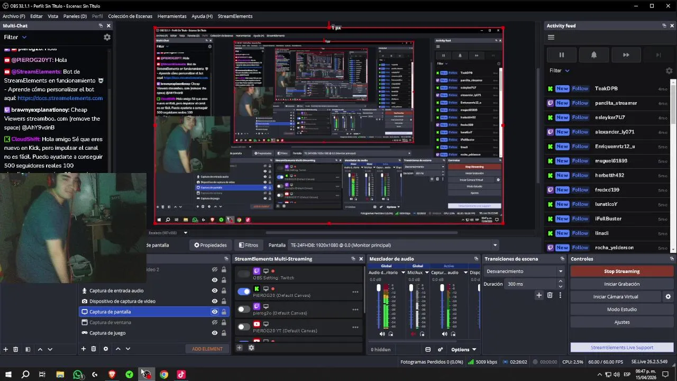Screen dimensions: 677x381
Task: Remove selected source with trash icon
Action: (94, 349)
